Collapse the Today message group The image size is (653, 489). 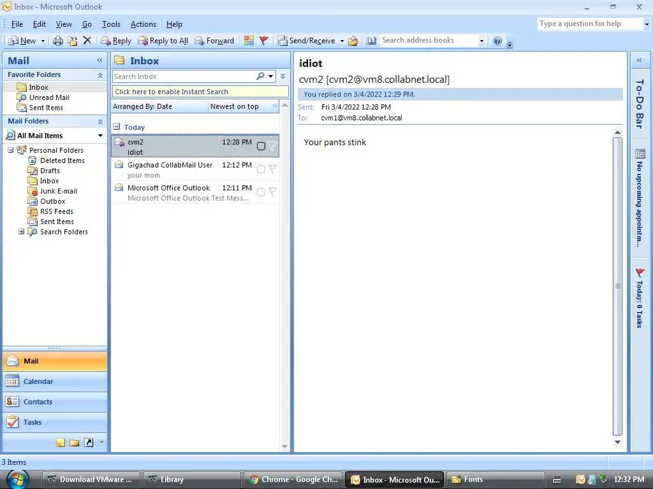(x=117, y=127)
